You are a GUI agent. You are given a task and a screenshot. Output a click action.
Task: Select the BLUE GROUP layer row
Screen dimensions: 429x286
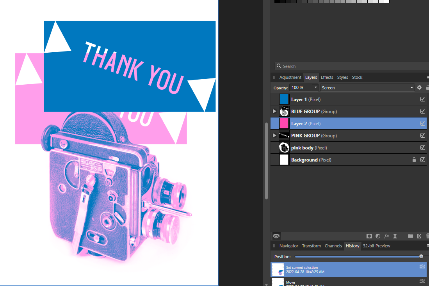[x=349, y=111]
